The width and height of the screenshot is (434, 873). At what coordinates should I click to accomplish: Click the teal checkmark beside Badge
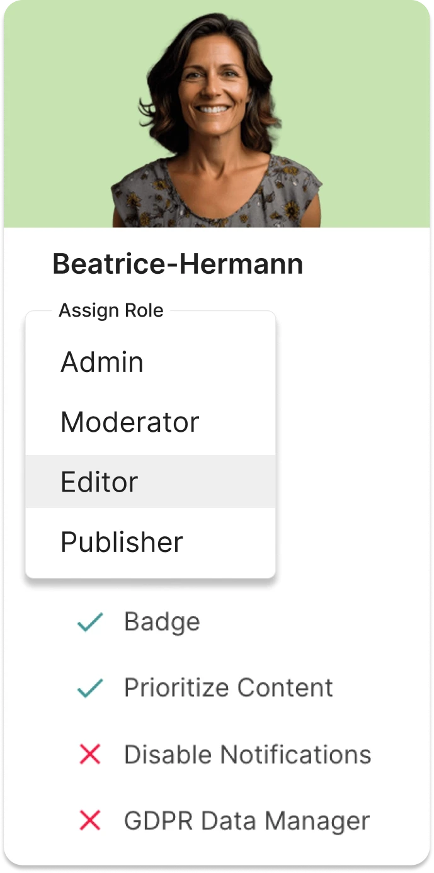(90, 622)
